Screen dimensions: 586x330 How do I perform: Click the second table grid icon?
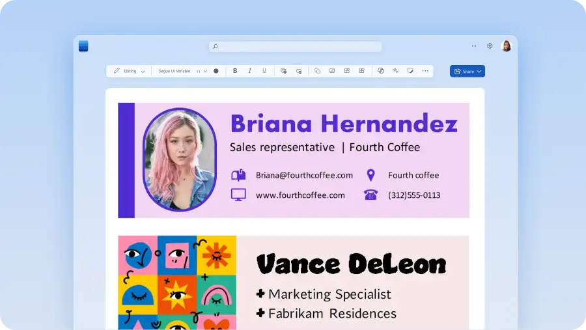[x=361, y=71]
